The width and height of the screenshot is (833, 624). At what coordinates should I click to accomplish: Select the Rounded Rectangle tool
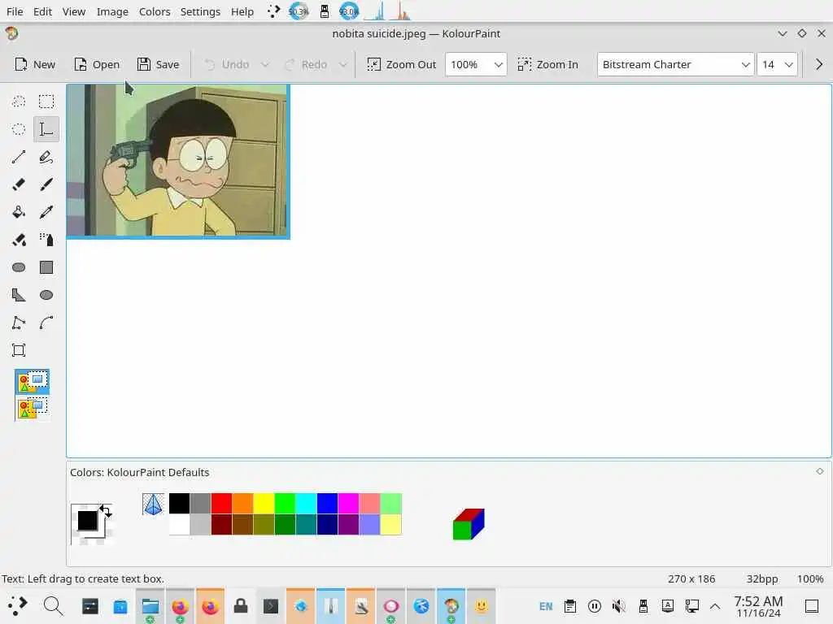tap(19, 266)
